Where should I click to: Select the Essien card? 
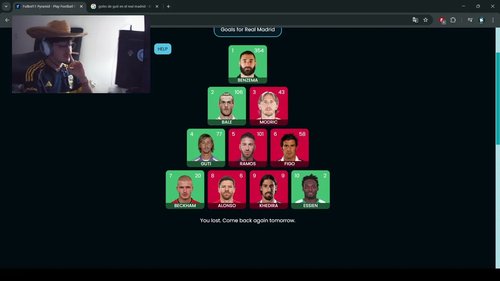(x=311, y=190)
